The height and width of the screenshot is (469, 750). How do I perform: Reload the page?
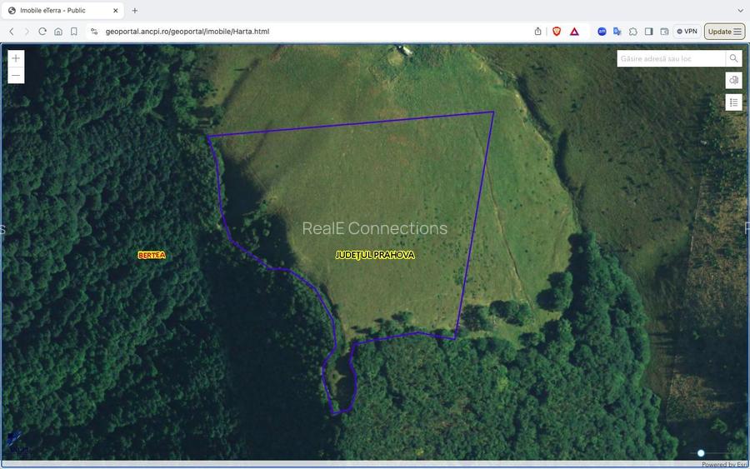coord(42,32)
